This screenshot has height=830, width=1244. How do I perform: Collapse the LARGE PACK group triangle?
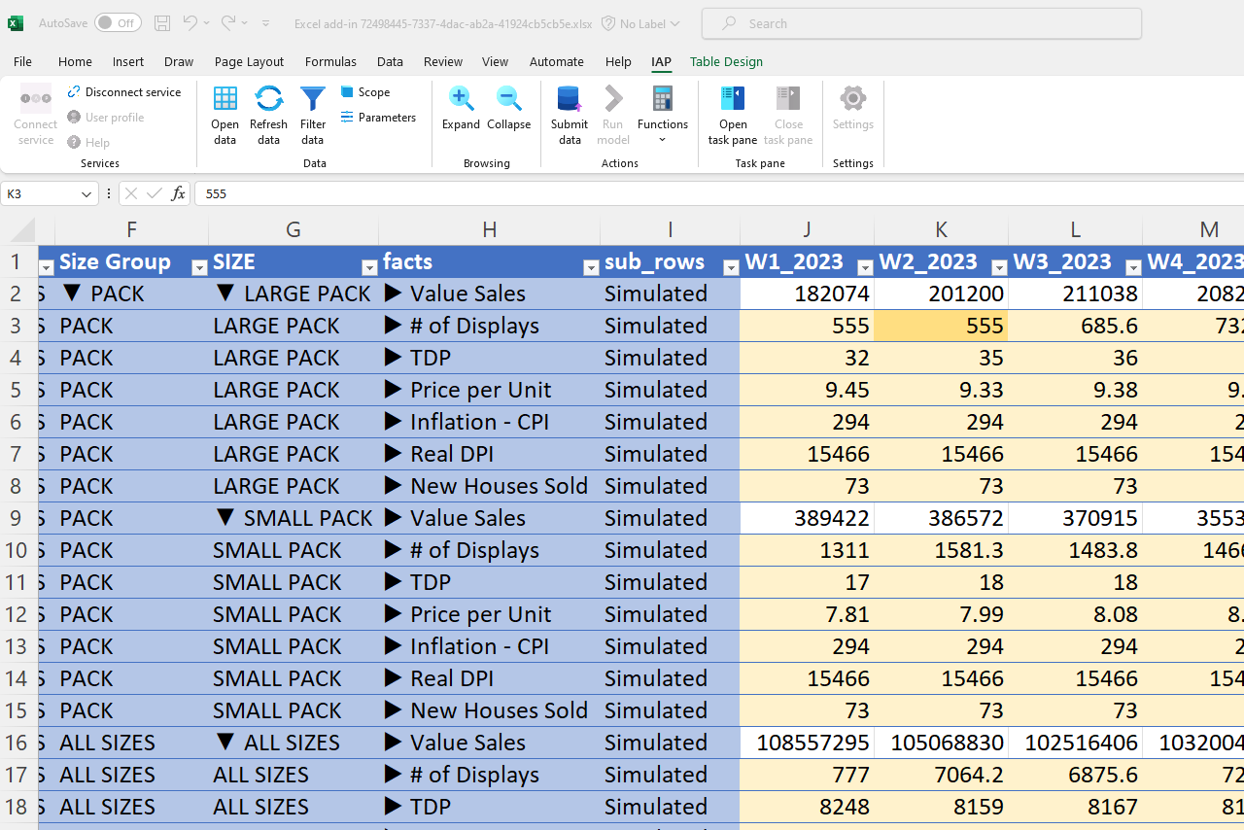point(225,293)
